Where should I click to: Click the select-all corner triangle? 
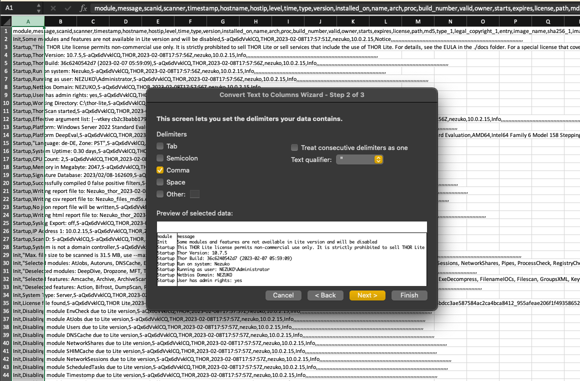point(5,21)
